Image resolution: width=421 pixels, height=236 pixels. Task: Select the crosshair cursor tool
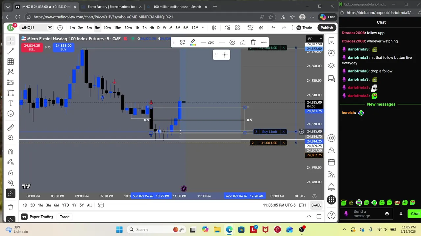tap(11, 41)
